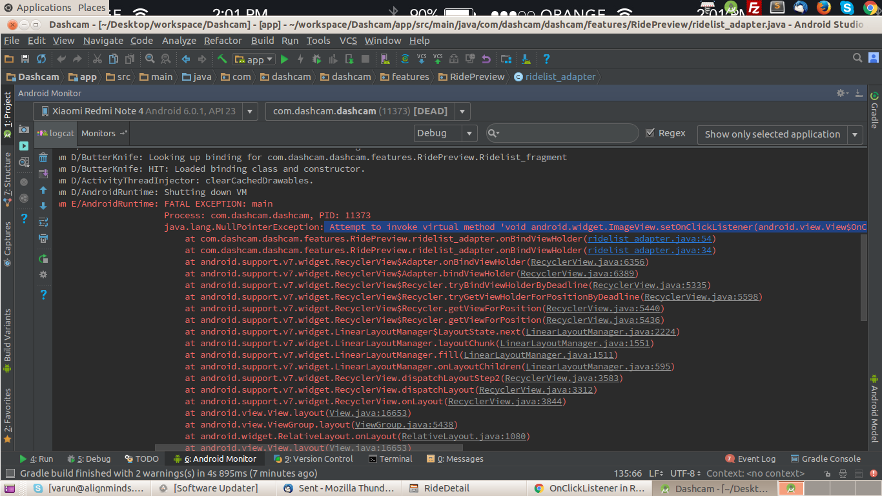Clear logcat with trash can icon
The image size is (882, 496).
point(43,158)
